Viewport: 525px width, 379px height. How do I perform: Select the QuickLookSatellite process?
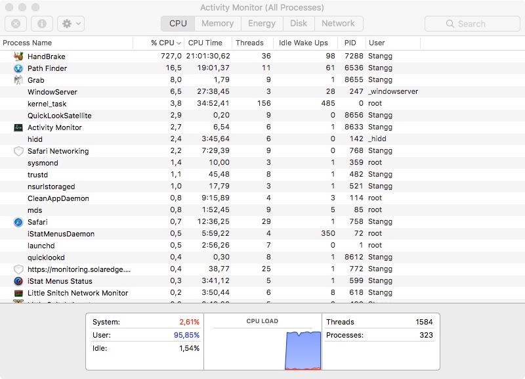(60, 116)
